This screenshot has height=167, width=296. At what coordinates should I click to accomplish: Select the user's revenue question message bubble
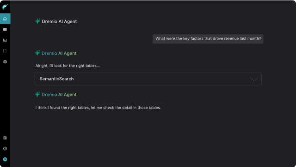click(208, 39)
